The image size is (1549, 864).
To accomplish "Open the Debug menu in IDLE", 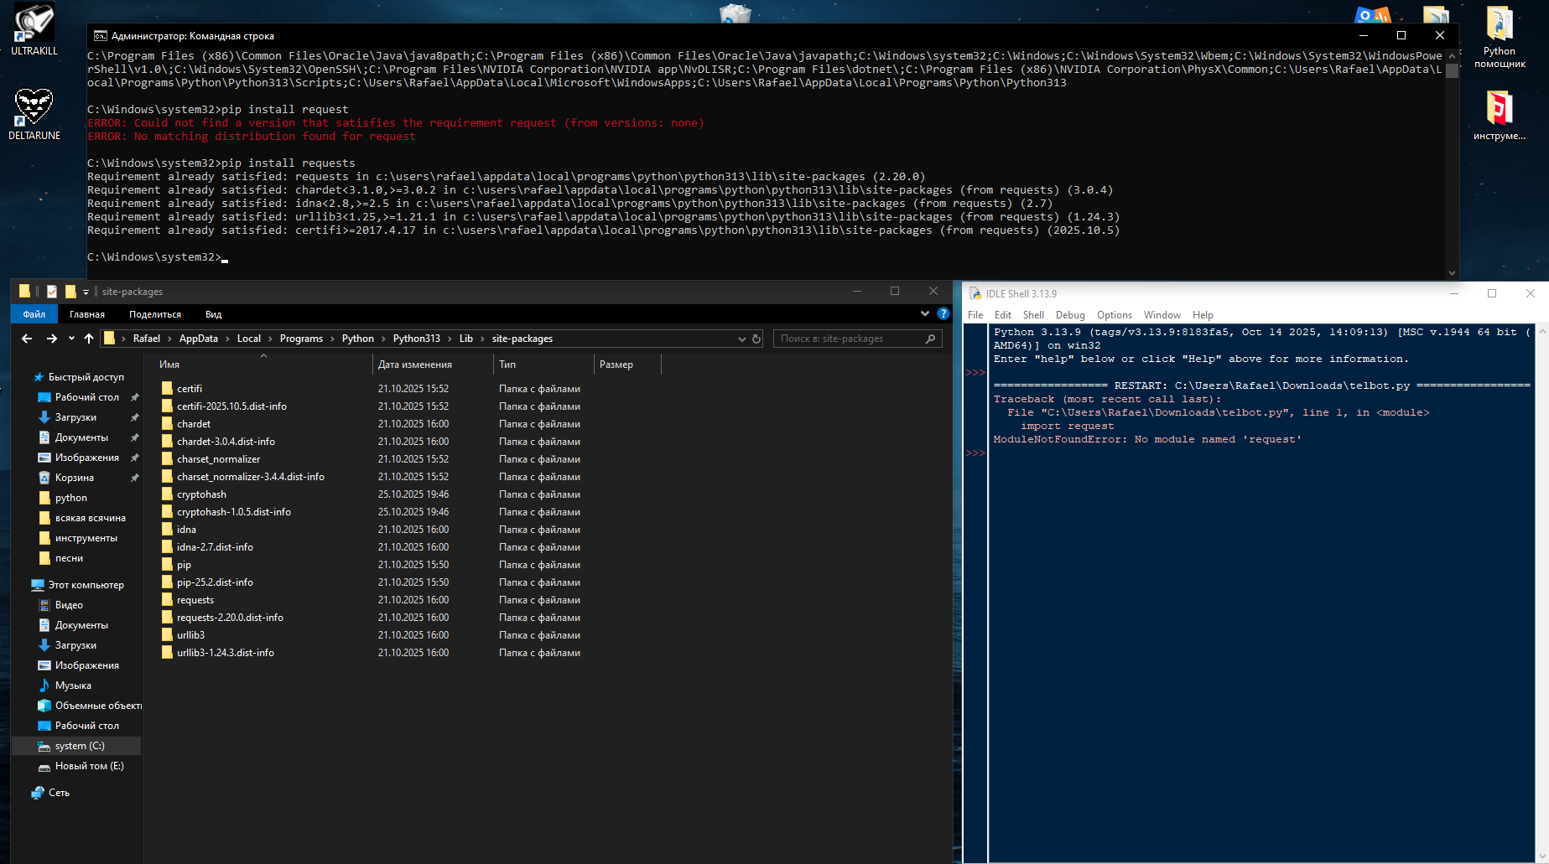I will (1069, 315).
